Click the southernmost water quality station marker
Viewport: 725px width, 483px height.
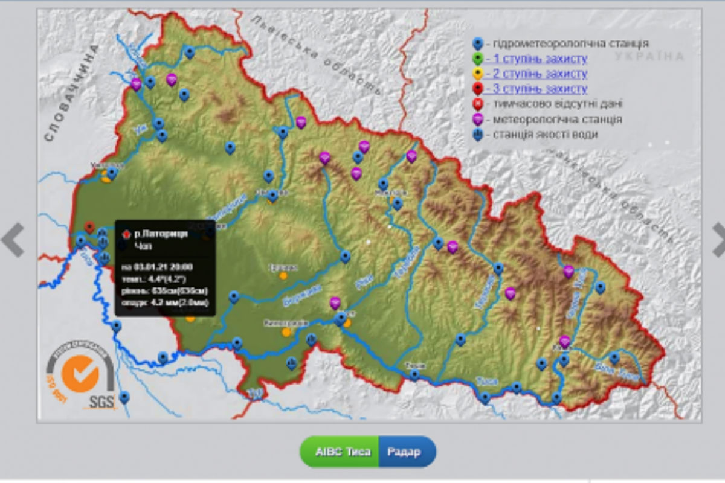click(291, 363)
